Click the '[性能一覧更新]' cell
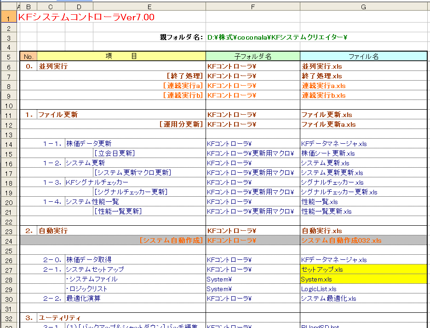Viewport: 430px width, 328px height. [x=118, y=211]
